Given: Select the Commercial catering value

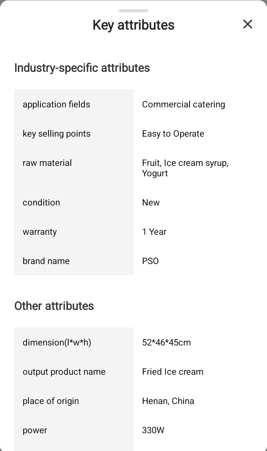Looking at the screenshot, I should [x=184, y=104].
